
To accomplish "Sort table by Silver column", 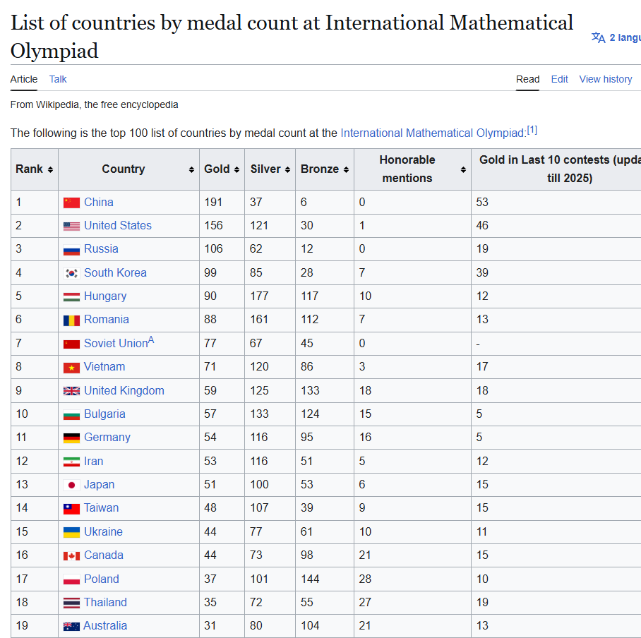I will (287, 169).
